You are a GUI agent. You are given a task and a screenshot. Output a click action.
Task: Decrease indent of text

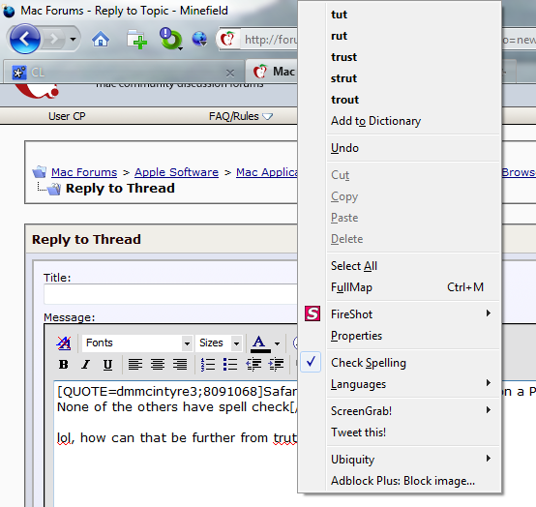(253, 365)
